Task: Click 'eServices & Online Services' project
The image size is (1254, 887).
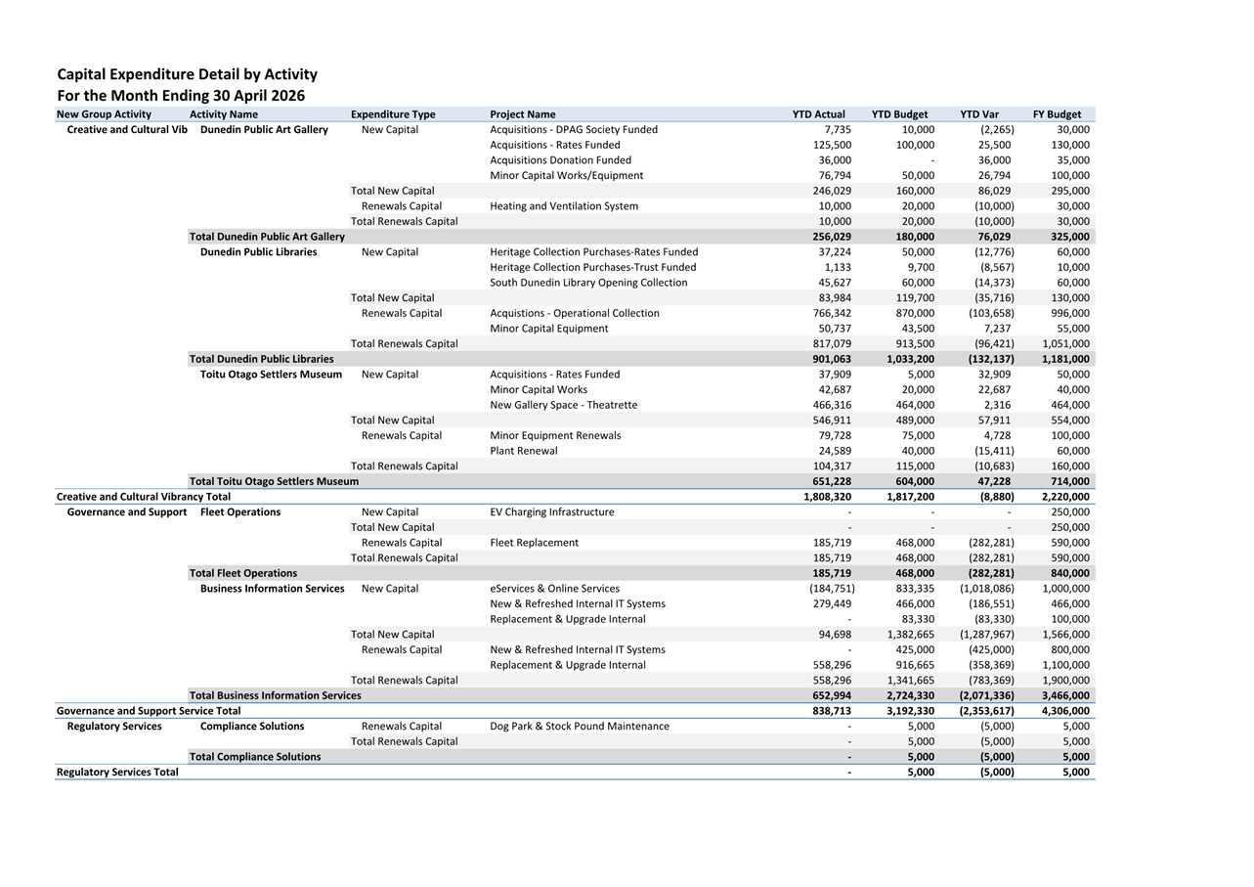Action: (x=554, y=589)
